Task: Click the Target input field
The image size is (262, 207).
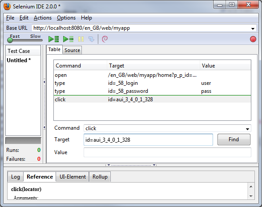Action: (x=148, y=139)
